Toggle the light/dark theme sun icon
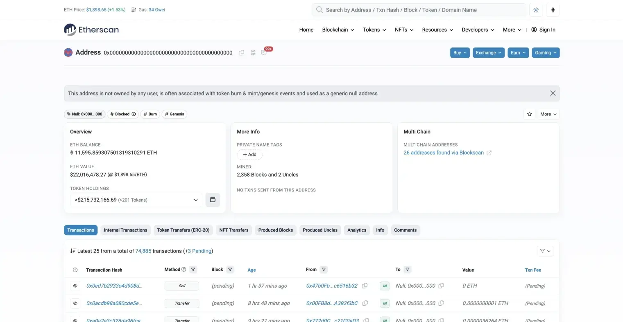The image size is (623, 322). click(536, 10)
